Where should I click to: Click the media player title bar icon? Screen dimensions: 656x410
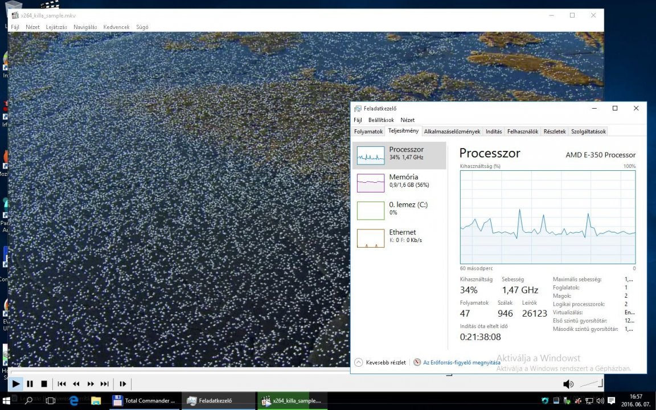pyautogui.click(x=15, y=15)
